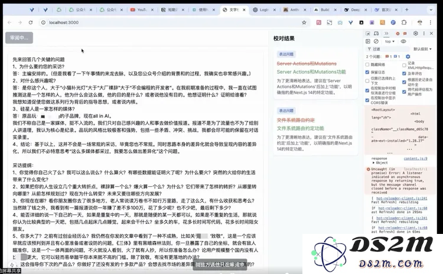Uncheck the 保留日志 checkbox

[367, 72]
